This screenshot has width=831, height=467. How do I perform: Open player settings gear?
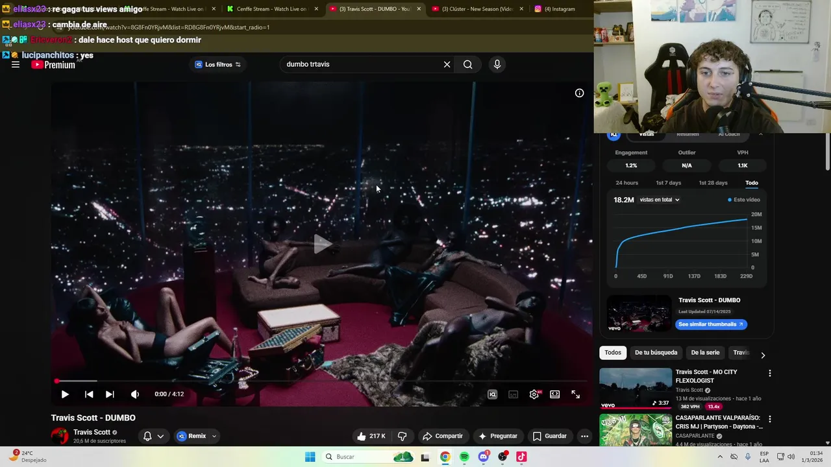pos(534,394)
